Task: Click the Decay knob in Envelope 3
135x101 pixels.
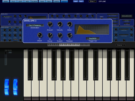Action: tap(50, 35)
